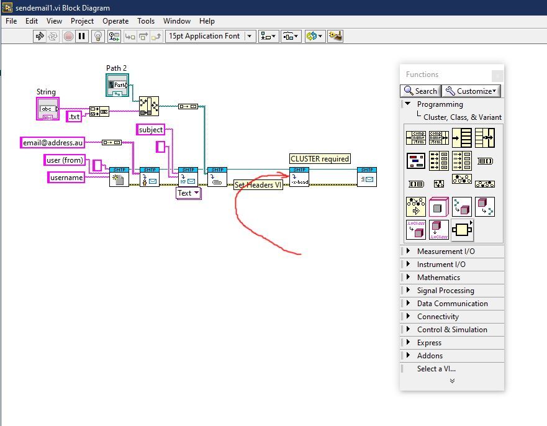
Task: Open the View menu
Action: (54, 21)
